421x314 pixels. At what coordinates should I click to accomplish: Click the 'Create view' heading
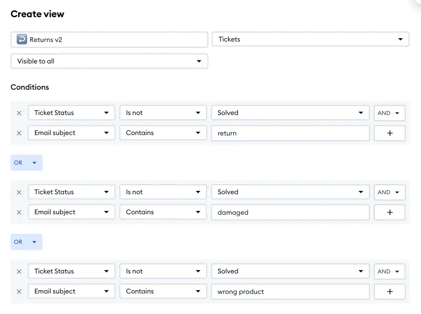coord(37,14)
